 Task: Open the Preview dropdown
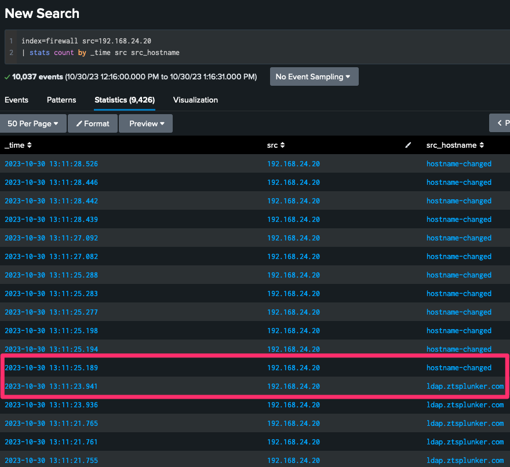pyautogui.click(x=146, y=123)
